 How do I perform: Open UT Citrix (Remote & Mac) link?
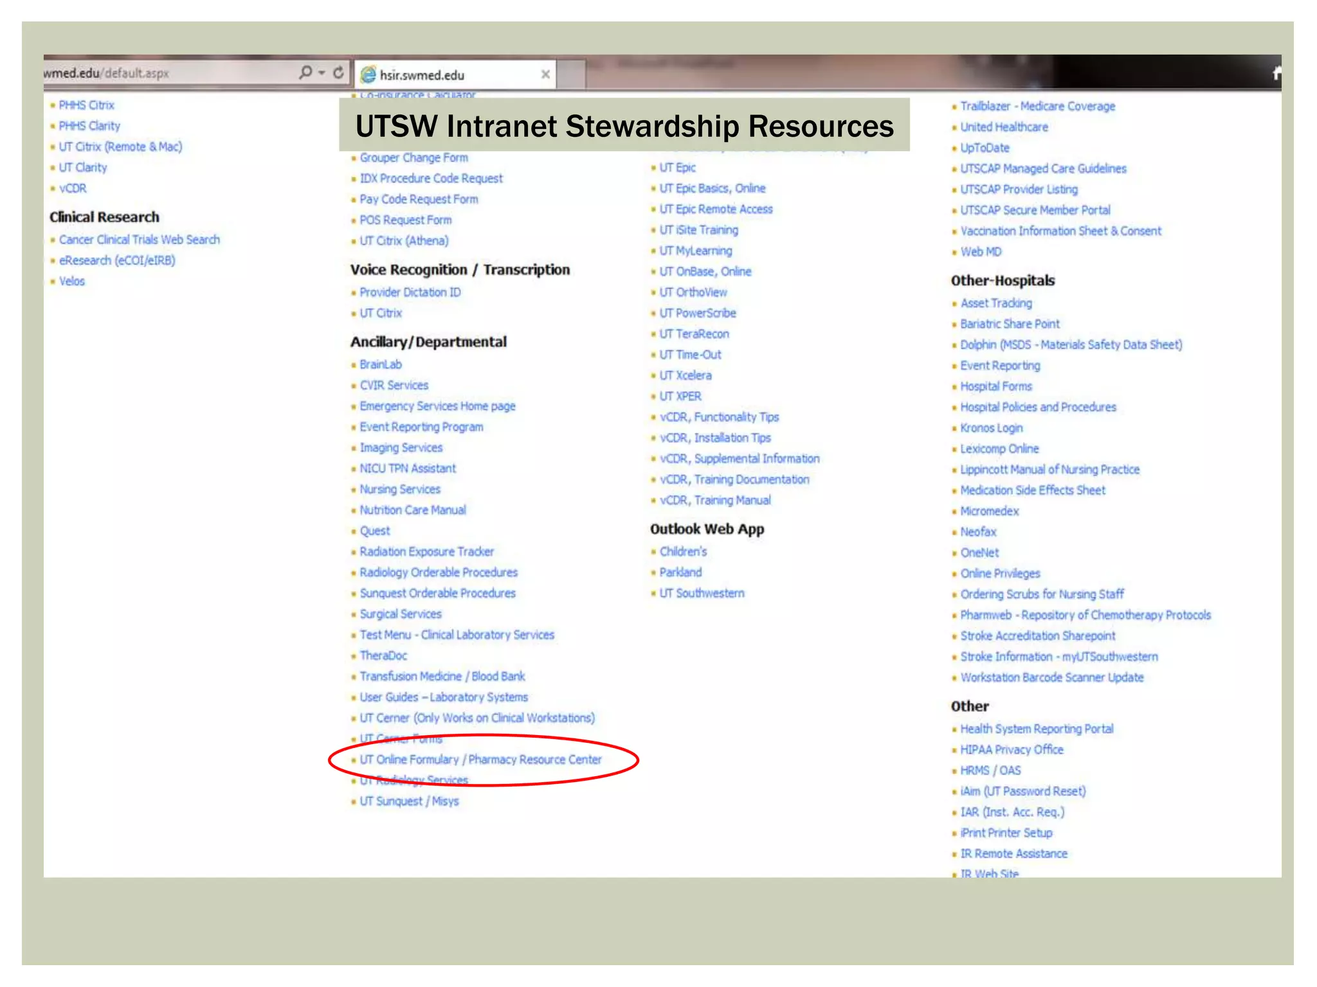120,147
